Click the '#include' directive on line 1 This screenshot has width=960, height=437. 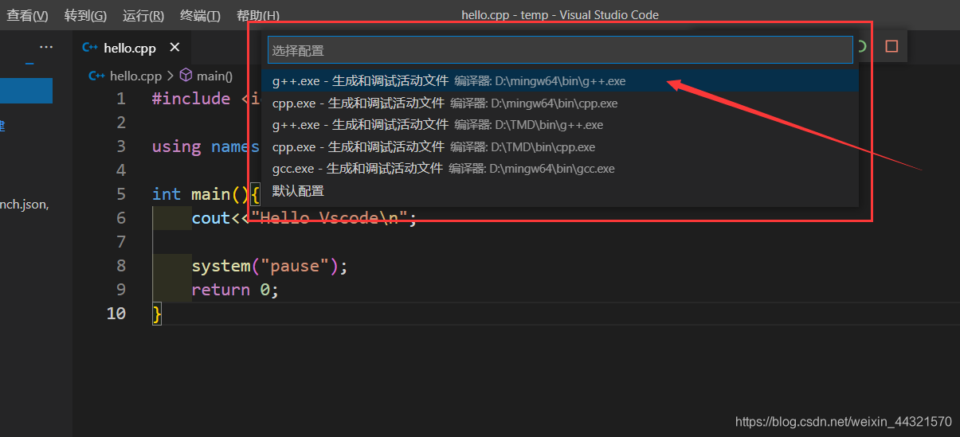click(x=191, y=99)
